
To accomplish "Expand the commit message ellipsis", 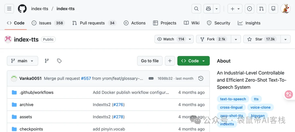I will [x=151, y=78].
